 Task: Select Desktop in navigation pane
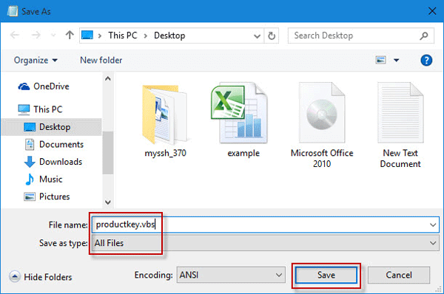(52, 127)
